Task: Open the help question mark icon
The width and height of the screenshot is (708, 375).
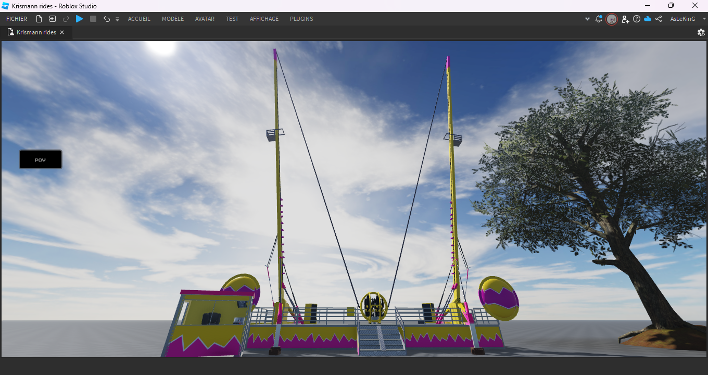Action: click(637, 19)
